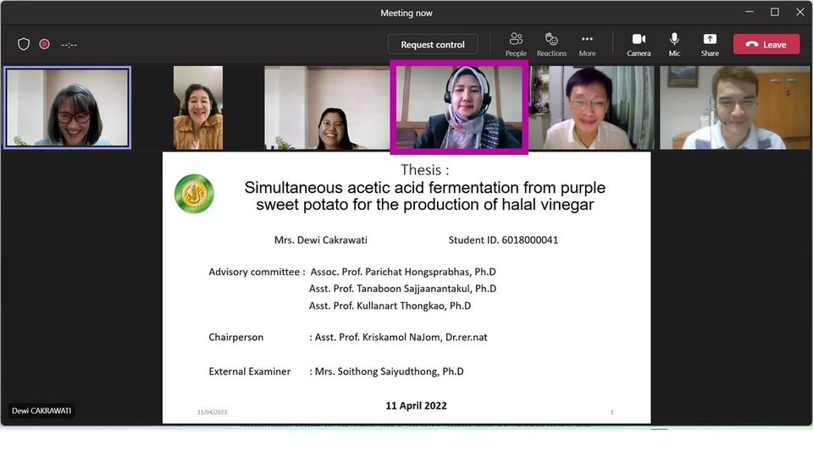Click the 'Dewi CAKRAWATI' presenter name label
813x457 pixels.
(41, 411)
